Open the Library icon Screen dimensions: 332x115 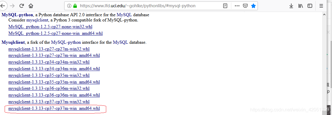pos(301,6)
